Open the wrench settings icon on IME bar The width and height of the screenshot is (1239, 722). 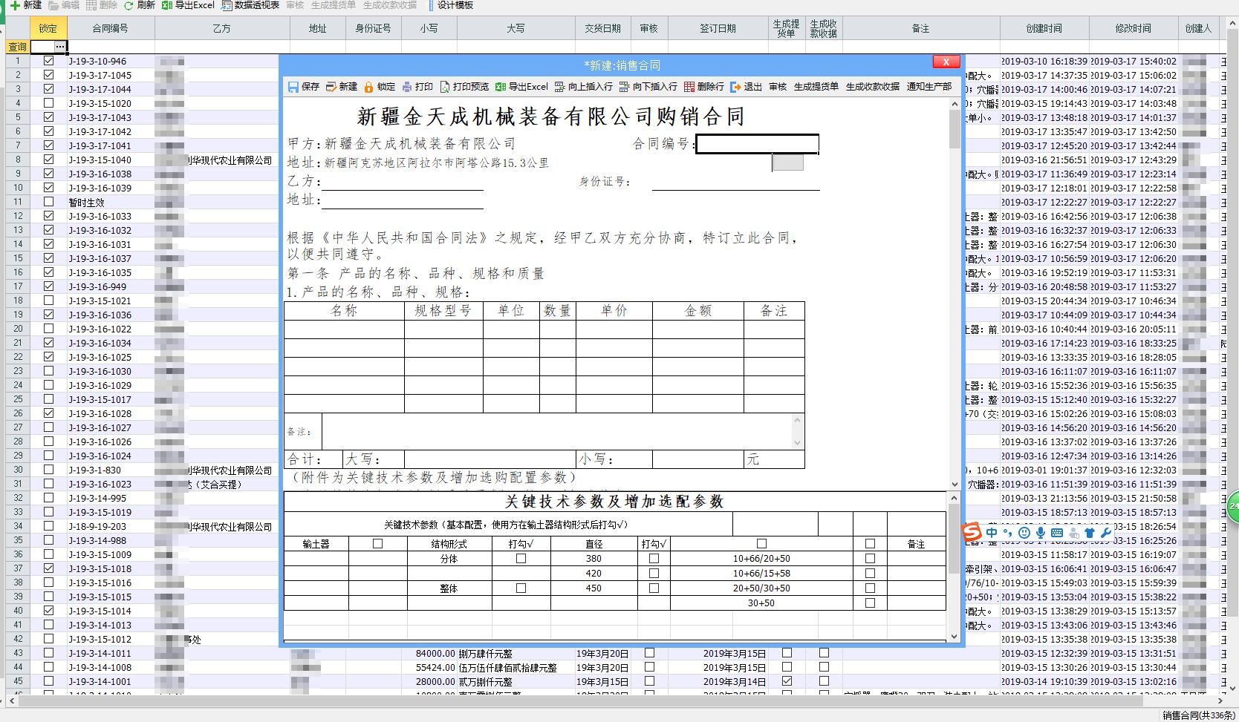tap(1106, 533)
